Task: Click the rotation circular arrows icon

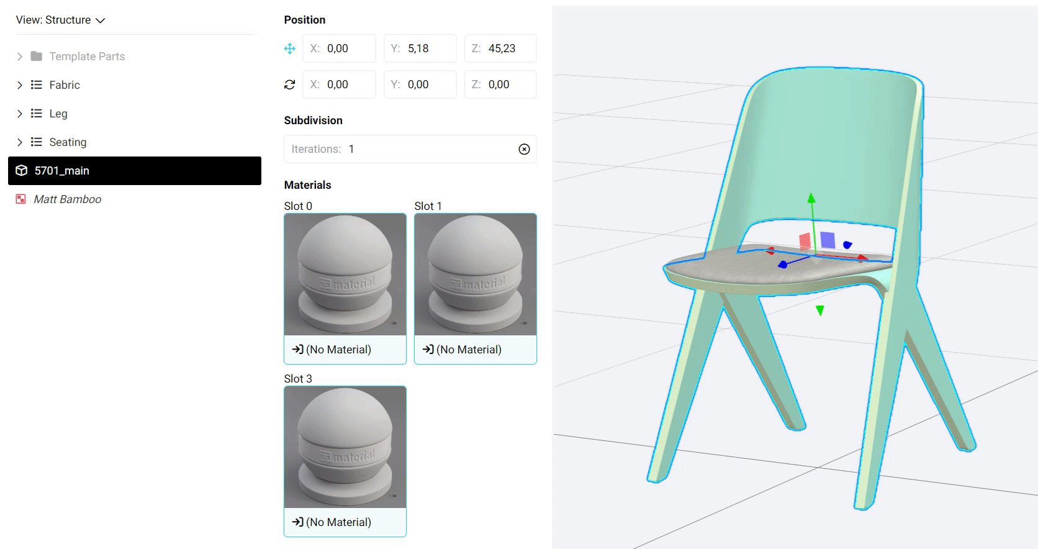Action: pos(289,84)
